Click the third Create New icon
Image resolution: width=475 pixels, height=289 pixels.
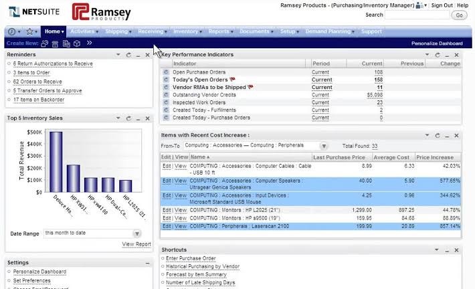pyautogui.click(x=66, y=44)
